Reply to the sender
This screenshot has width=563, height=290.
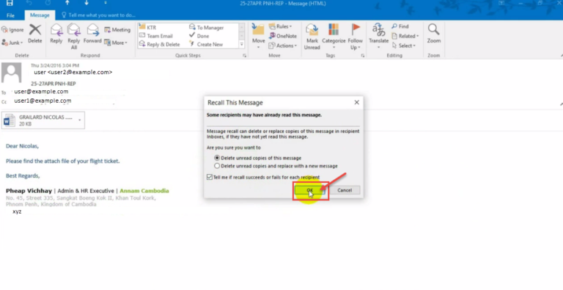pos(56,34)
